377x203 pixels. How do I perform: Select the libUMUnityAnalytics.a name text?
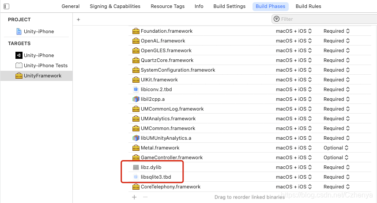click(166, 138)
